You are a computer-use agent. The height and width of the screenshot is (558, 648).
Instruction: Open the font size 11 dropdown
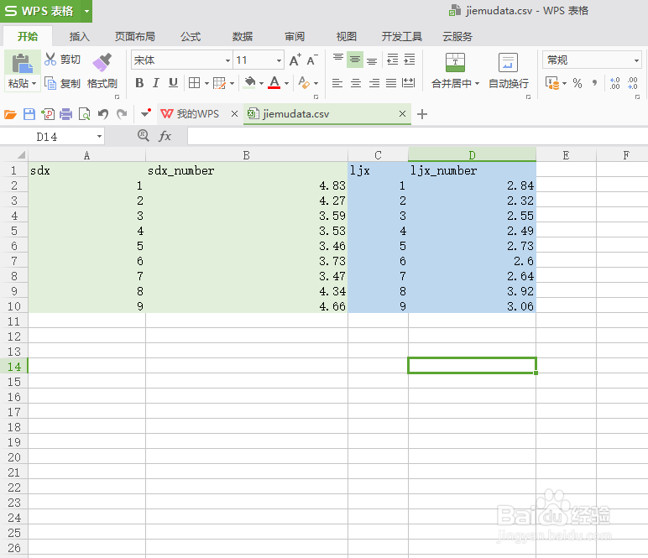279,60
